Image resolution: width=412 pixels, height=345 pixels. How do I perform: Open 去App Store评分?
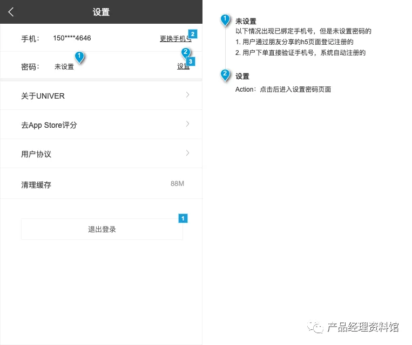point(101,125)
